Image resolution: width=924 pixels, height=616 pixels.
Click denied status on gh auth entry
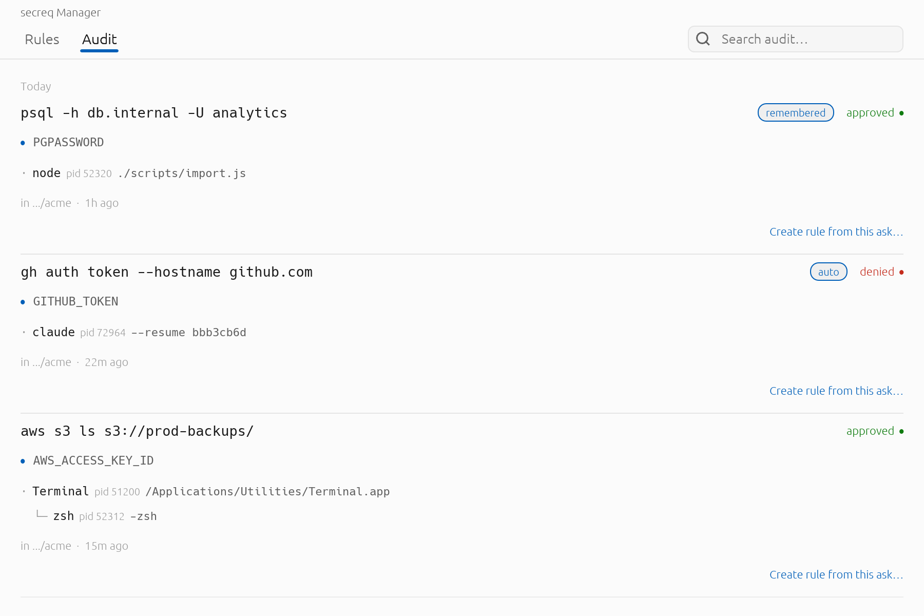point(881,272)
